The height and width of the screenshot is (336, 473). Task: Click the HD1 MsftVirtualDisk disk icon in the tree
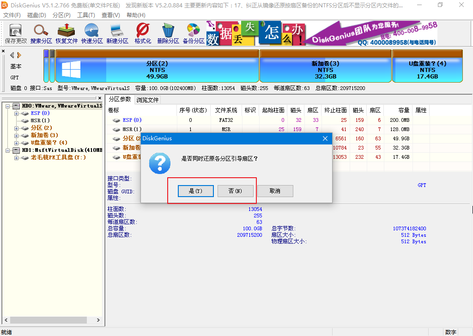point(16,150)
